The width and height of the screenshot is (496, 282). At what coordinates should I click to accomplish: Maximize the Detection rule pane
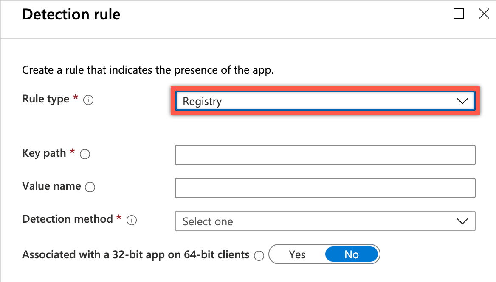[x=459, y=14]
